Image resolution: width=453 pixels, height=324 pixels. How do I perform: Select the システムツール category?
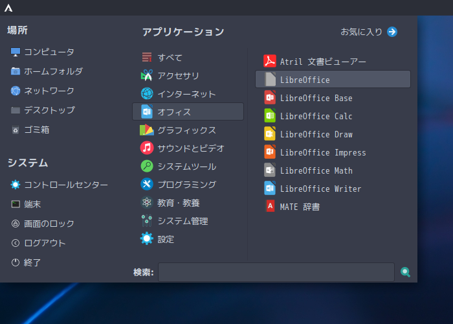(188, 167)
